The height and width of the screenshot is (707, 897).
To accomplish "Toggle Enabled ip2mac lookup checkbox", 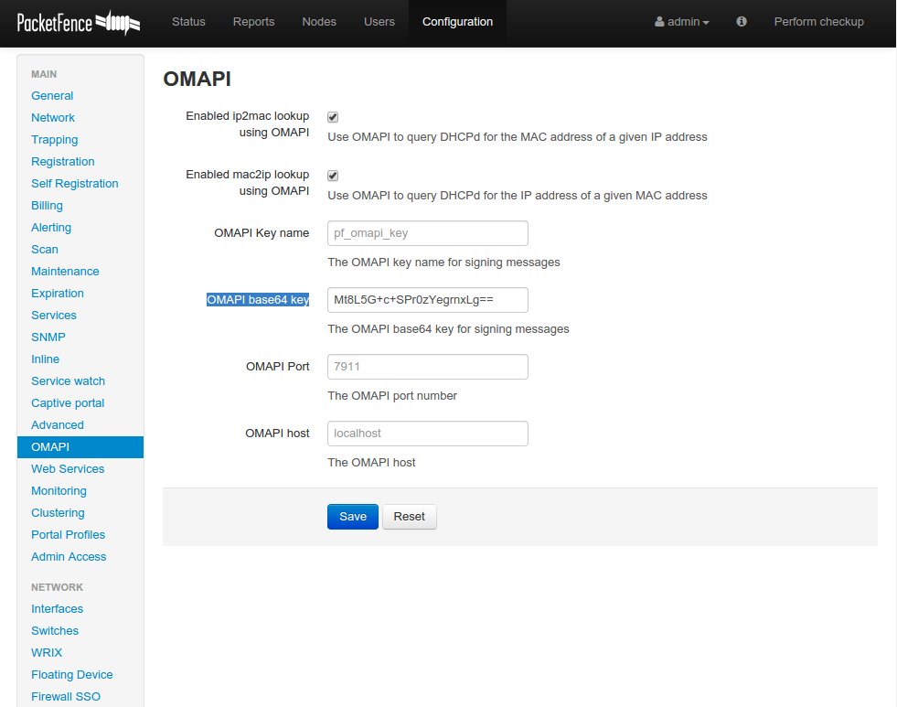I will [x=333, y=117].
